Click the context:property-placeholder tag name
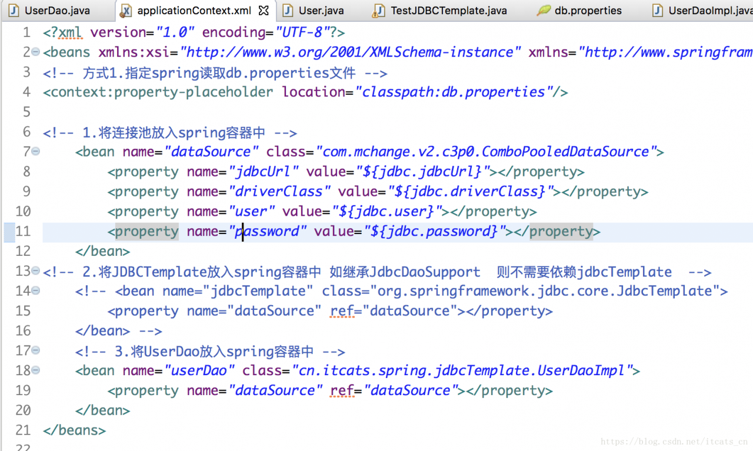Screen dimensions: 753x451 click(x=162, y=92)
